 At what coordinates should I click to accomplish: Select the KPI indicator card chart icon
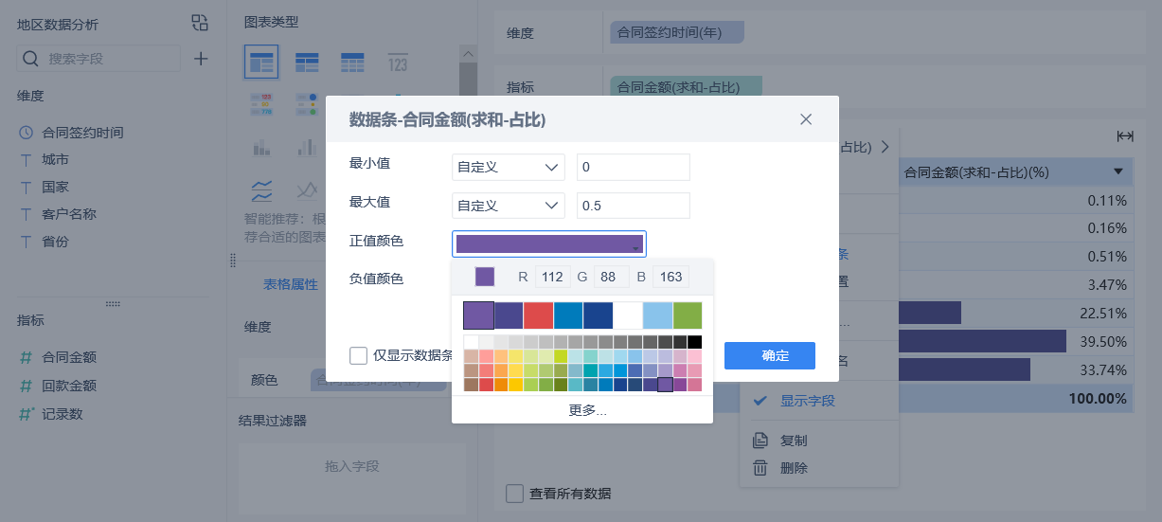tap(398, 63)
